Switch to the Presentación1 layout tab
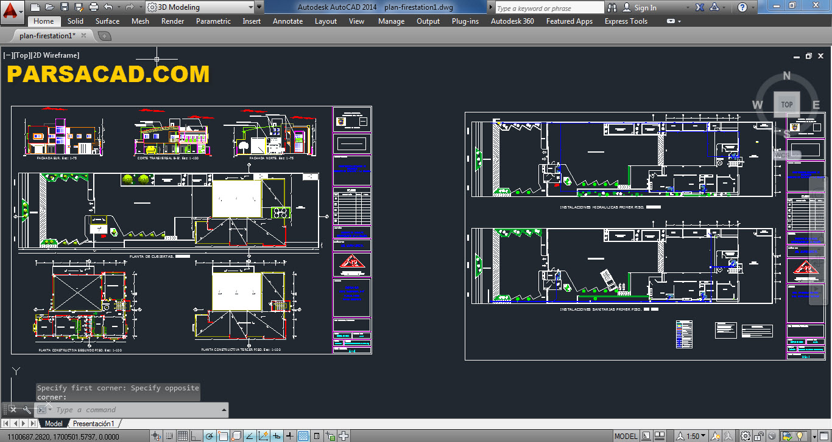 (93, 423)
